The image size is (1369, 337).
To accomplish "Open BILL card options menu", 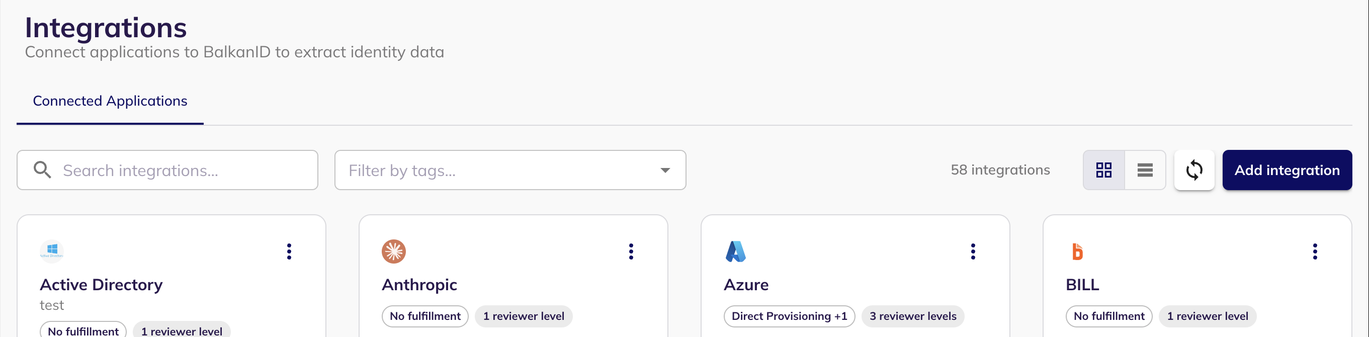I will pos(1315,251).
